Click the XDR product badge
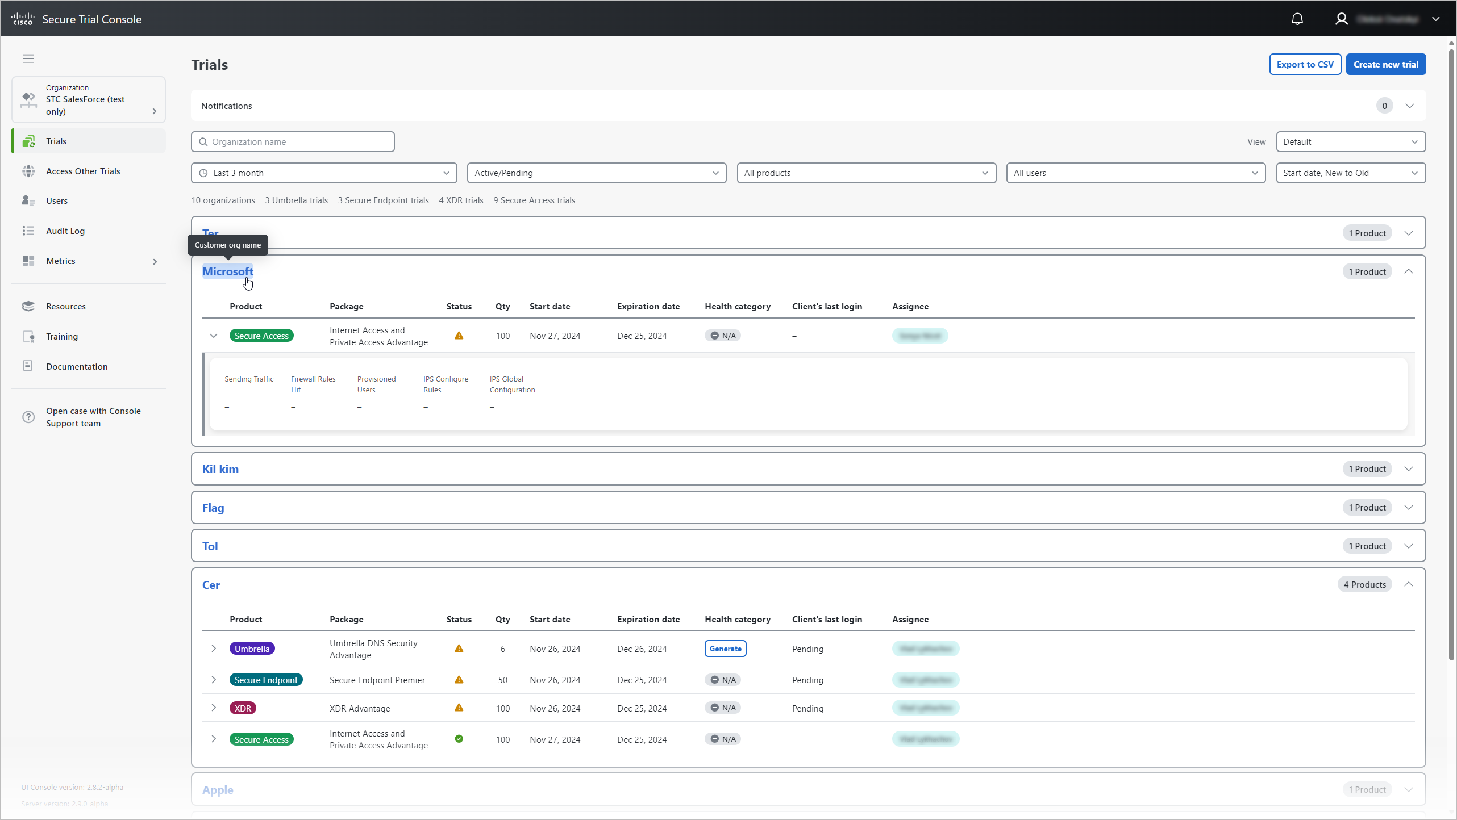 pyautogui.click(x=243, y=708)
